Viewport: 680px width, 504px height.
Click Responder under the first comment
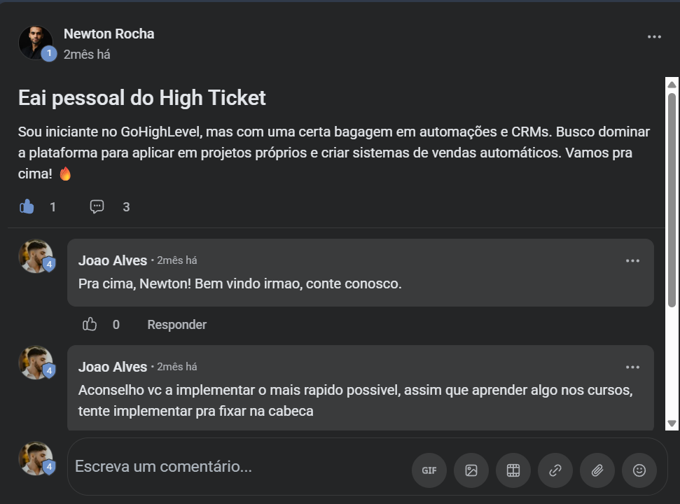point(176,325)
